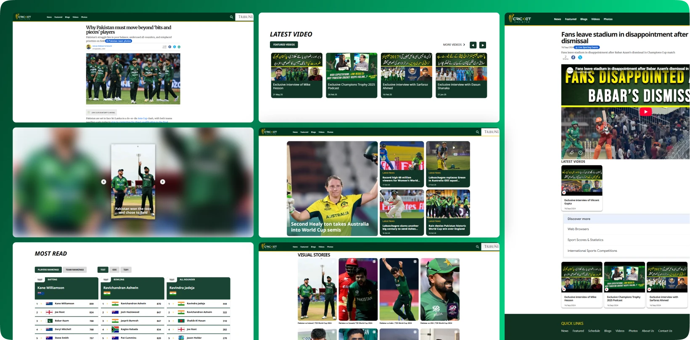Select the T20I rankings format tab
Viewport: 690px width, 340px height.
126,269
